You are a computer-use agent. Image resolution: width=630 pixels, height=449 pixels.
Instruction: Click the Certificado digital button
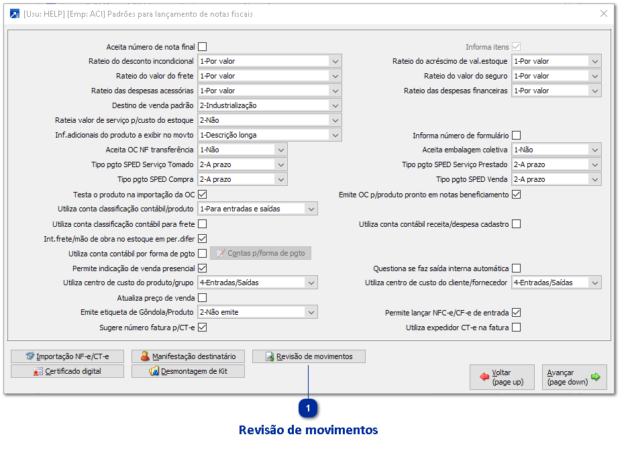pos(67,371)
